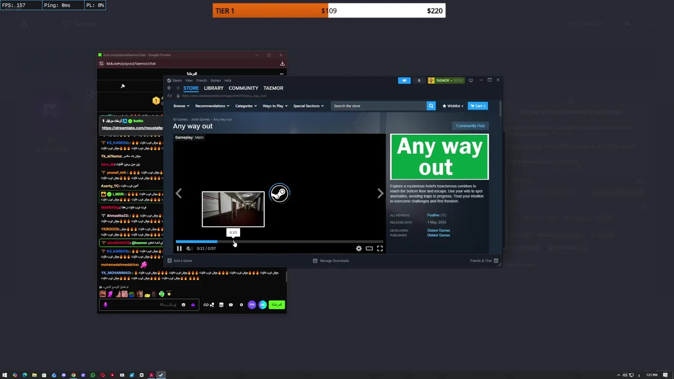Image resolution: width=674 pixels, height=379 pixels.
Task: Open the Distant Games publisher link
Action: click(439, 235)
